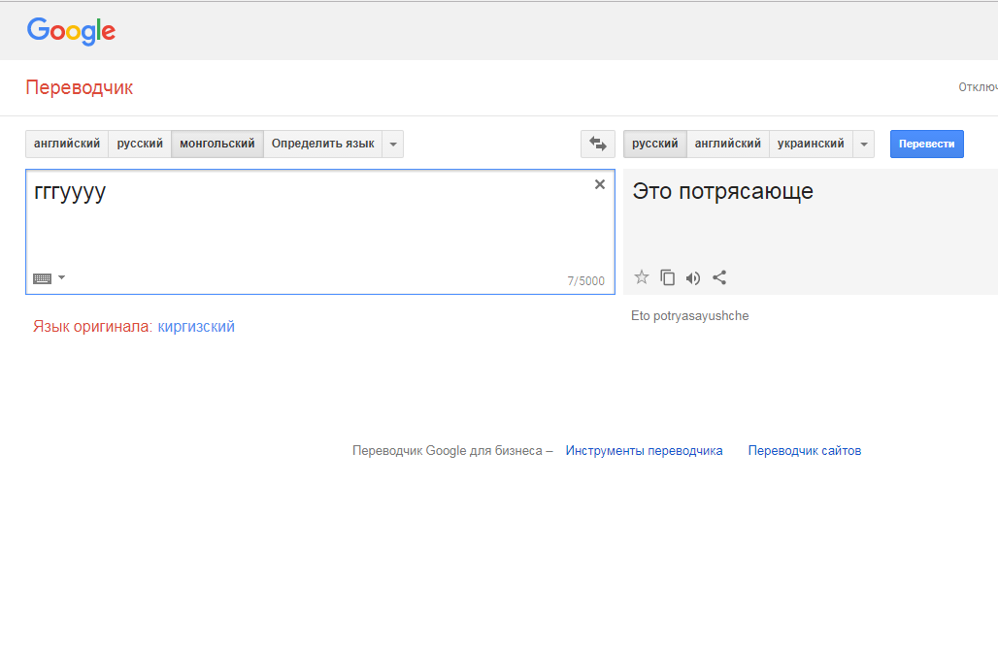The width and height of the screenshot is (998, 646).
Task: Copy the translated text
Action: [x=668, y=277]
